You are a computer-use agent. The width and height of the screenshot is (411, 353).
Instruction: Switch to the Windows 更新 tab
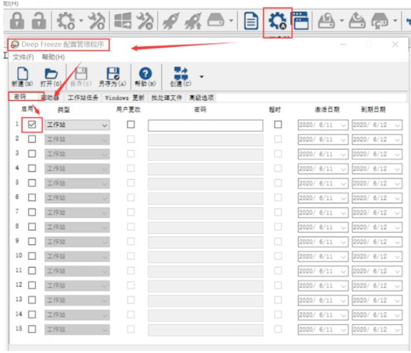coord(125,98)
